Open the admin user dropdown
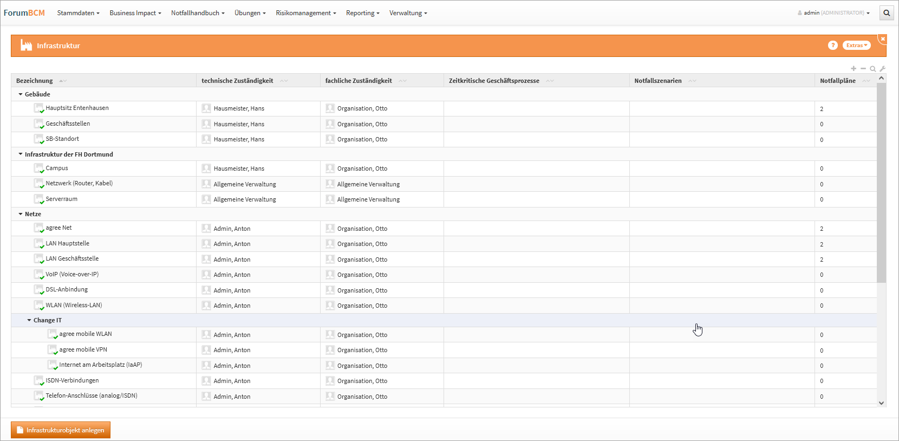899x441 pixels. (834, 13)
